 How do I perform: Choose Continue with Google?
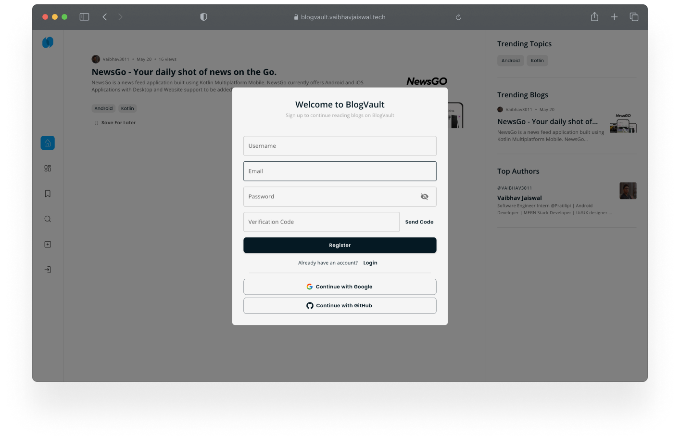340,286
